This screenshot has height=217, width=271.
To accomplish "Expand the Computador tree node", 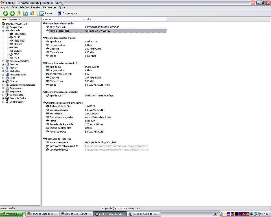I will (3, 27).
